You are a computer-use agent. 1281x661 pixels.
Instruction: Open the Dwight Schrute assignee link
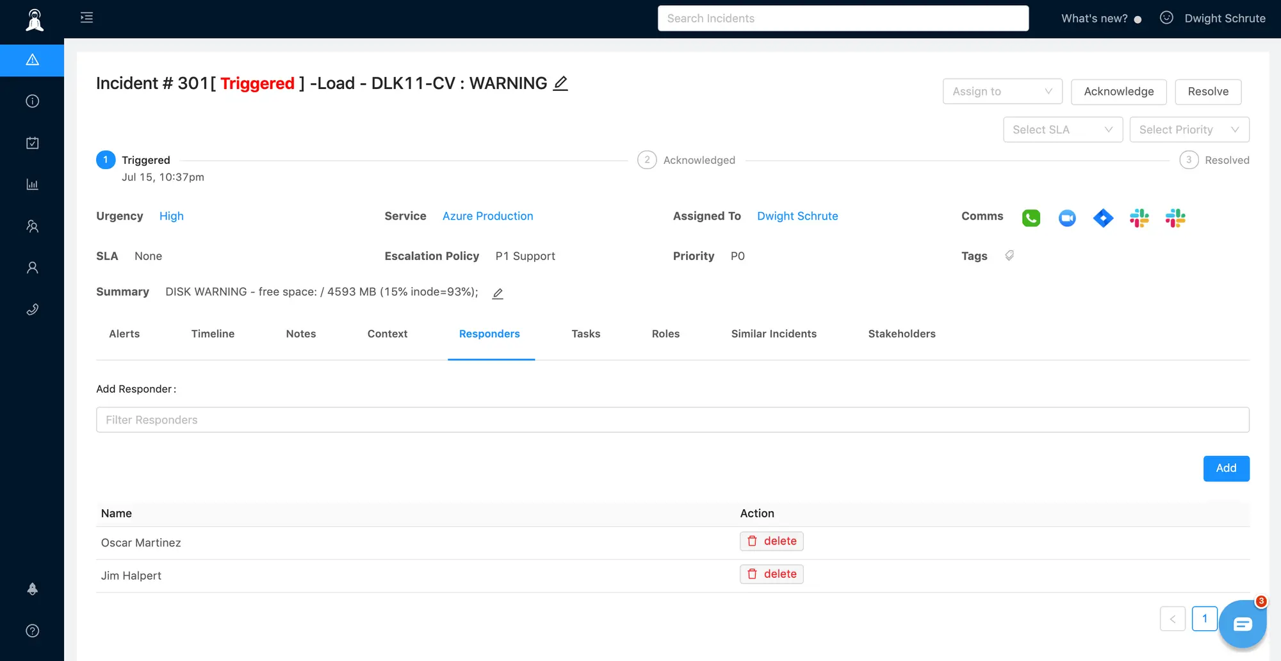click(797, 216)
